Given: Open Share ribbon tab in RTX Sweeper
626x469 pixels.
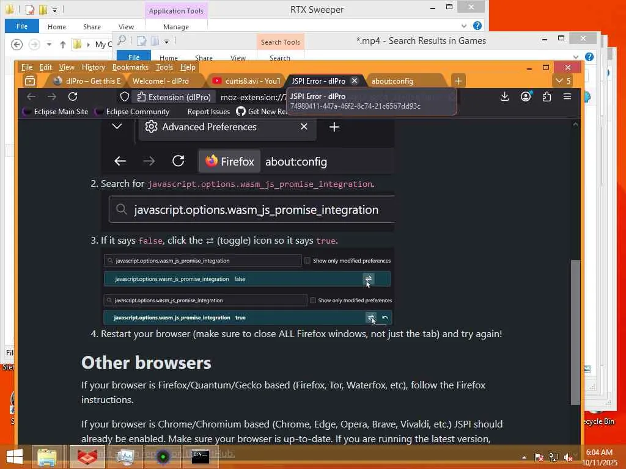Looking at the screenshot, I should (x=92, y=27).
